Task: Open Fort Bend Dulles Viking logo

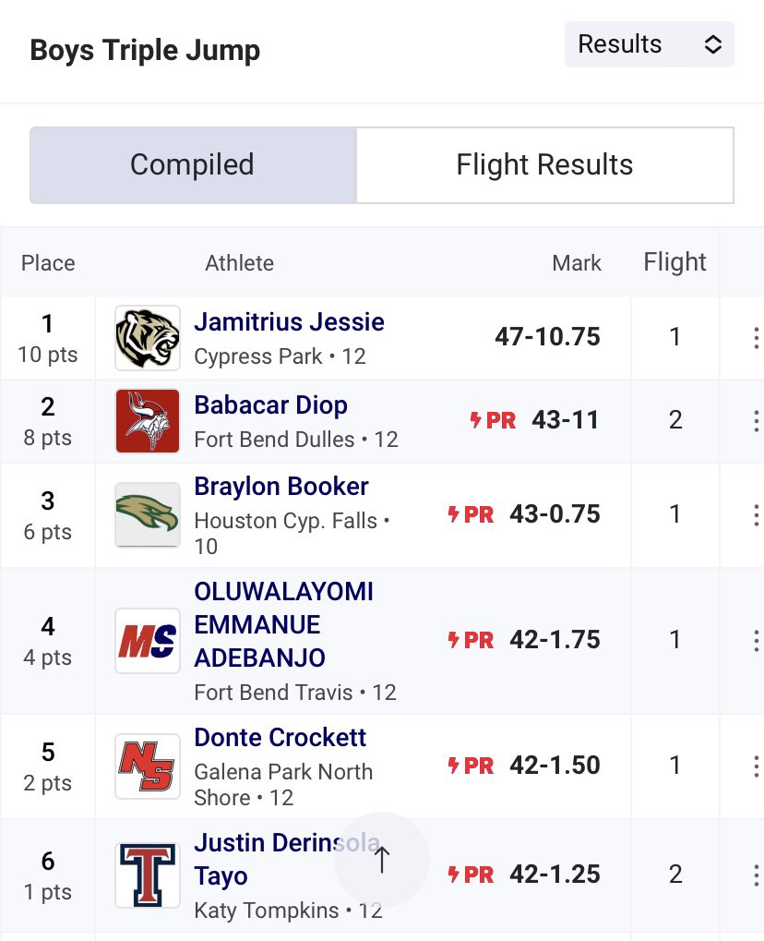Action: 148,421
